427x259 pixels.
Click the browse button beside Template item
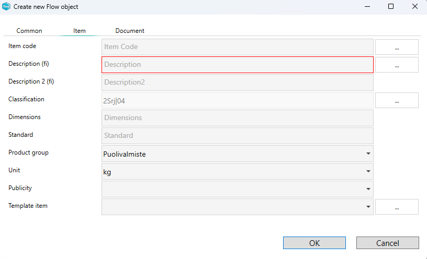point(397,207)
